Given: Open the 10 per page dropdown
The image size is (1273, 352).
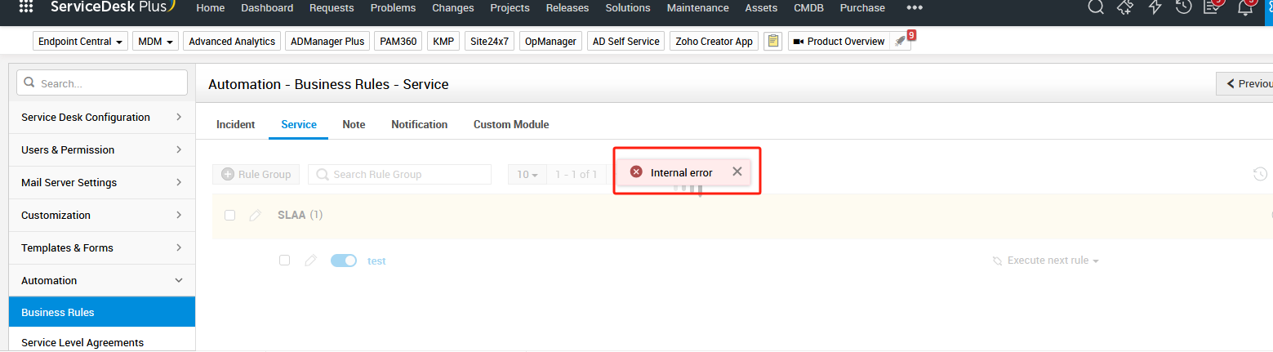Looking at the screenshot, I should (527, 174).
